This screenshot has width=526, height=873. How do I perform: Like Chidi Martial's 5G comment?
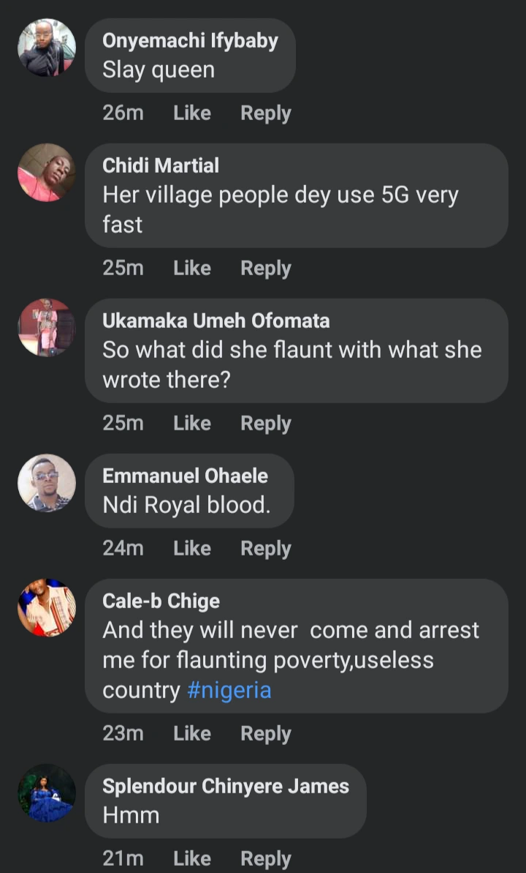(x=192, y=269)
